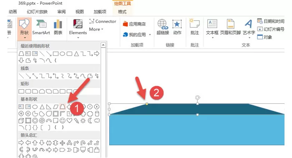Open 页眉和页脚 header and footer
The width and height of the screenshot is (292, 158).
[230, 27]
